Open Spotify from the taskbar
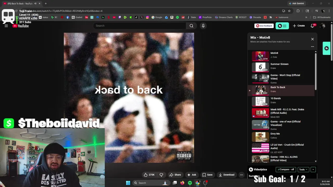The width and height of the screenshot is (333, 187). (x=190, y=183)
